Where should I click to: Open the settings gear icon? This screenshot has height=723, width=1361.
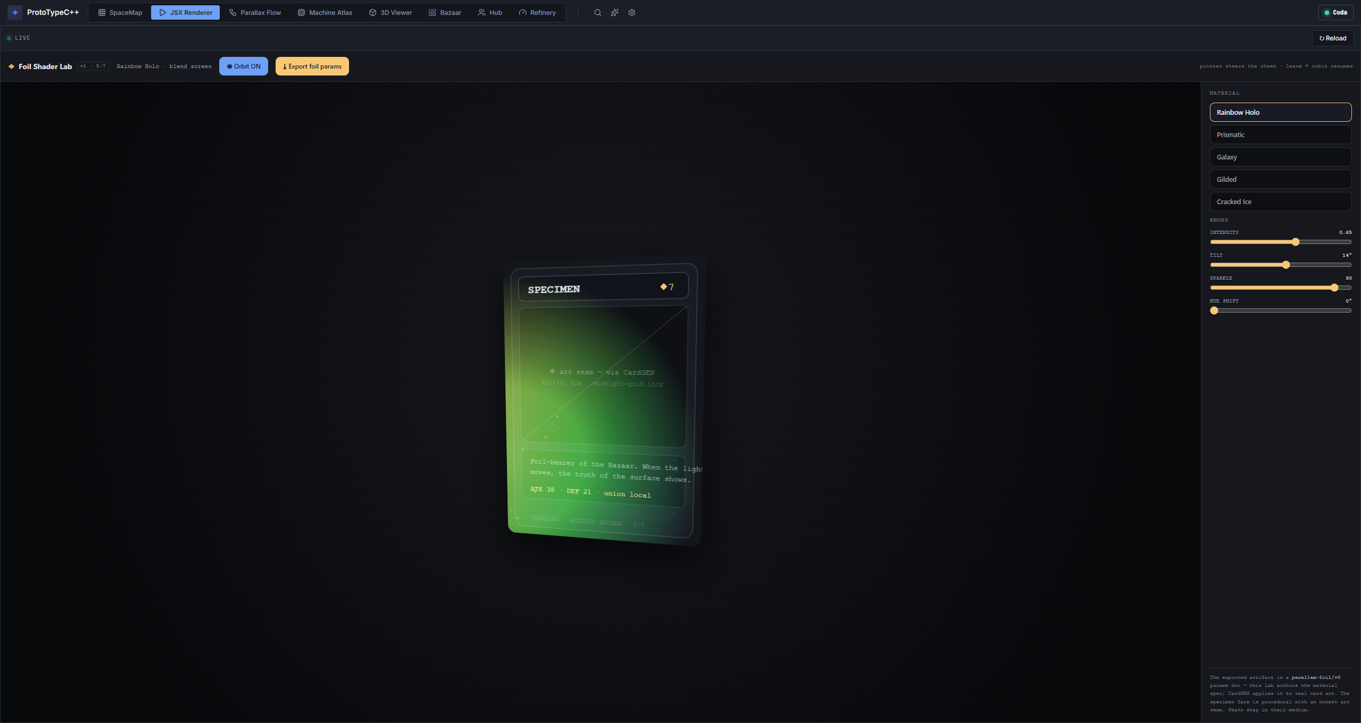[632, 13]
